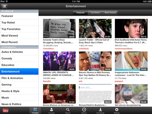
Task: Select Featured in the sidebar list
Action: 19,16
